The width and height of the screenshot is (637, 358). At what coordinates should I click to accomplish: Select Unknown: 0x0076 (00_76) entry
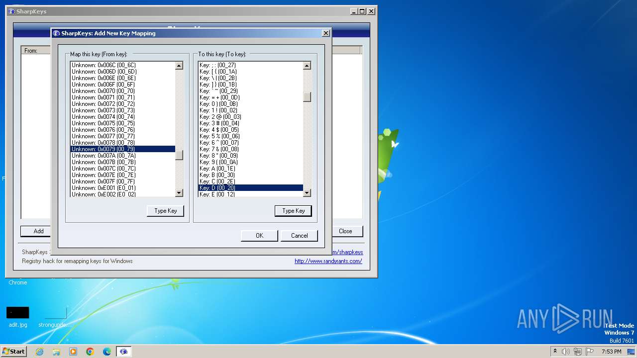[x=122, y=130]
